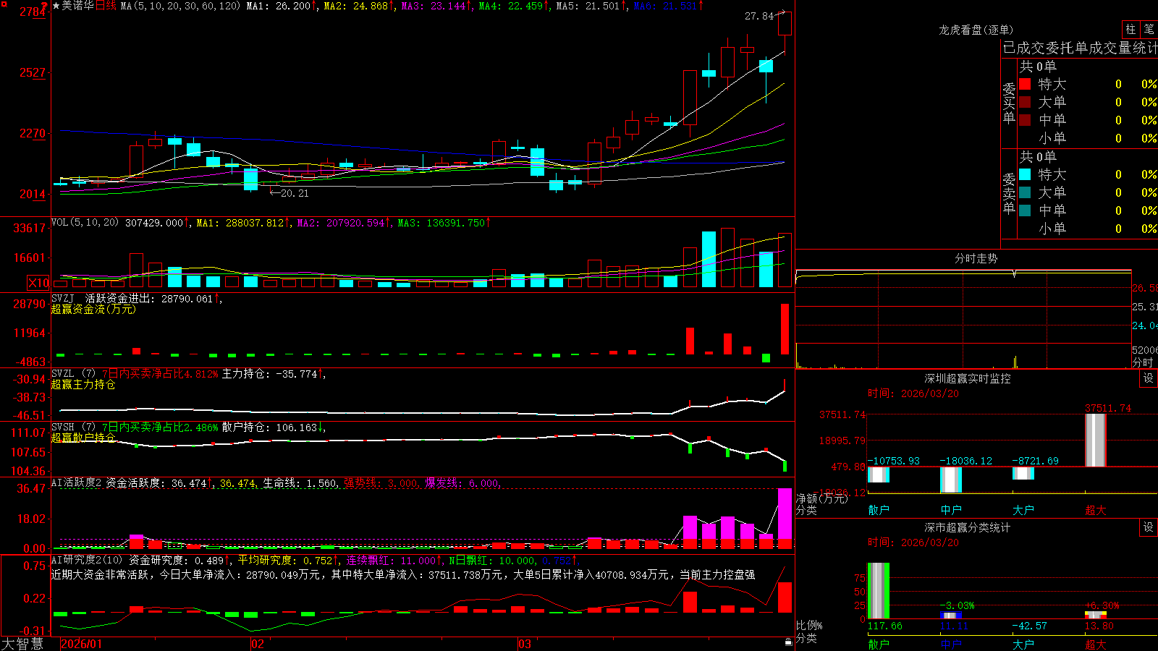Click the 深圳超赢实时监控 title
This screenshot has height=651, width=1158.
(967, 378)
